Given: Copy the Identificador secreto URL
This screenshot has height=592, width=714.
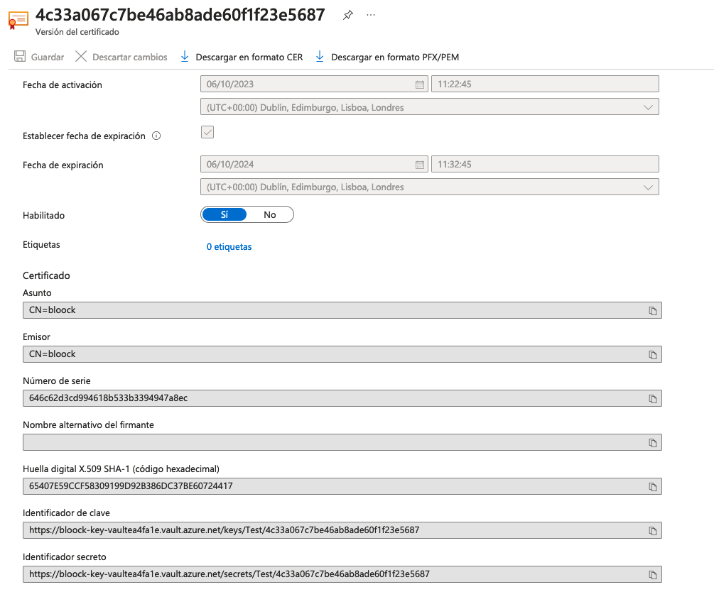Looking at the screenshot, I should [x=653, y=574].
